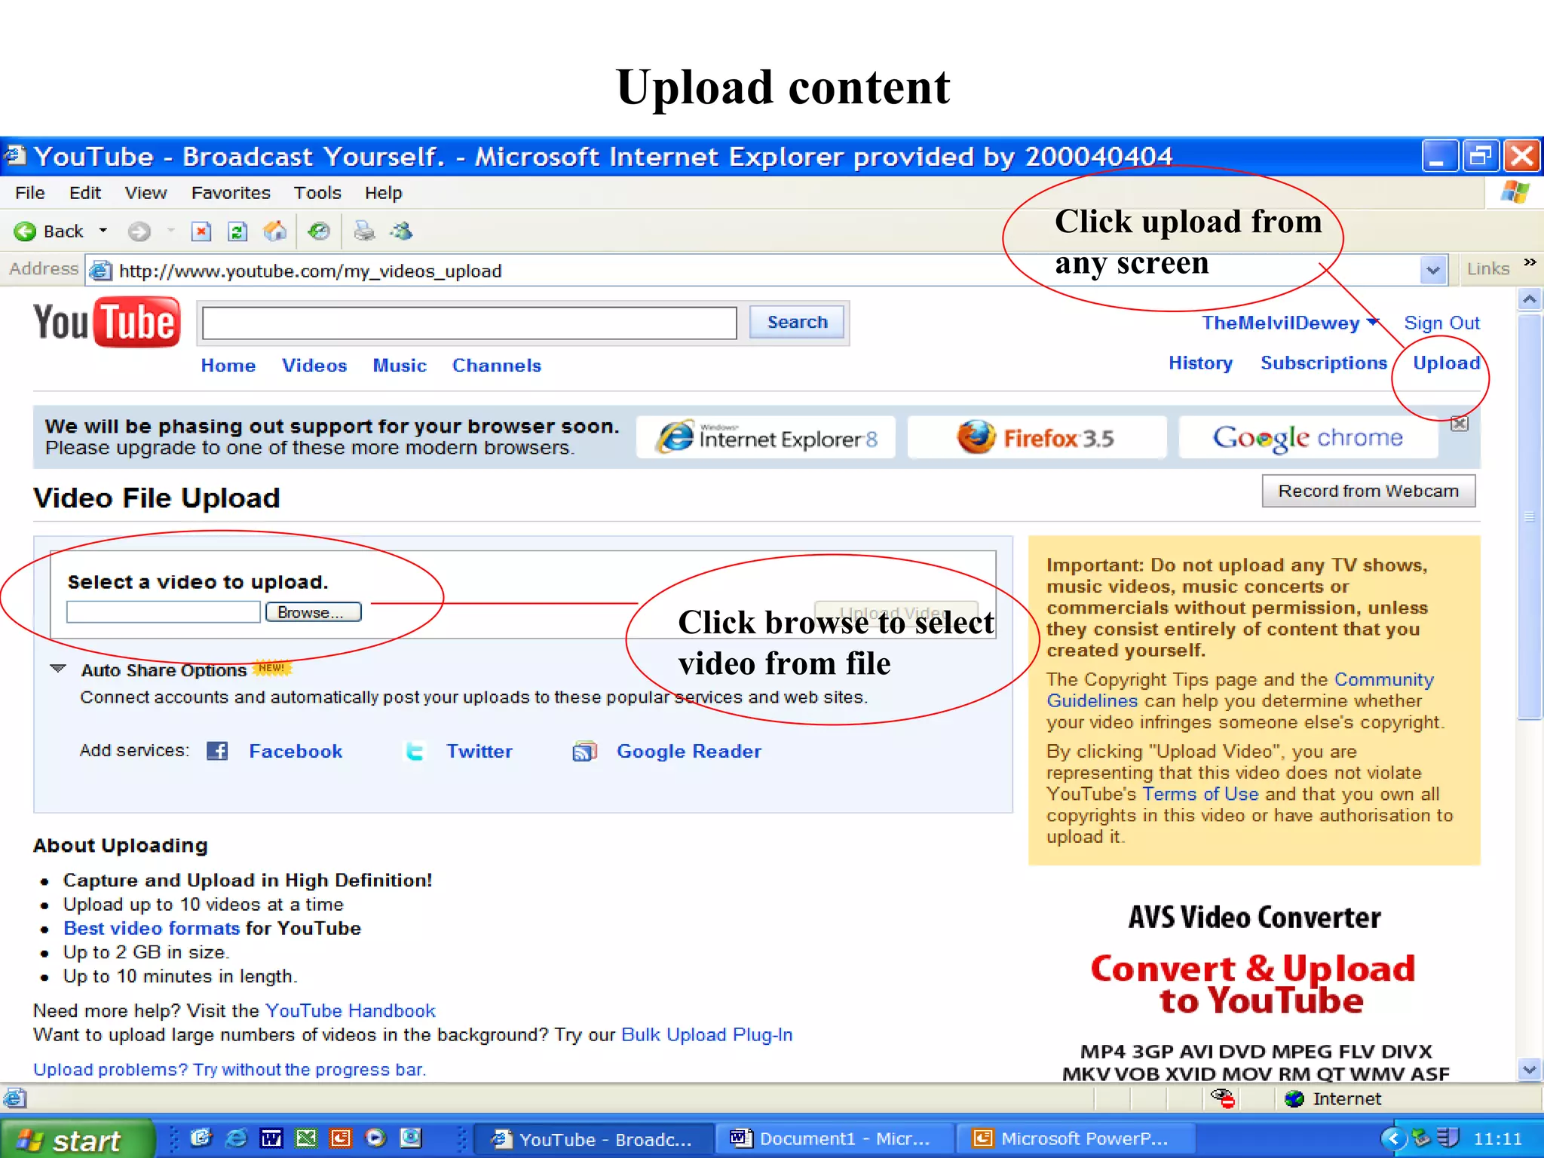Open the Back button history dropdown arrow
This screenshot has height=1158, width=1544.
click(x=103, y=231)
